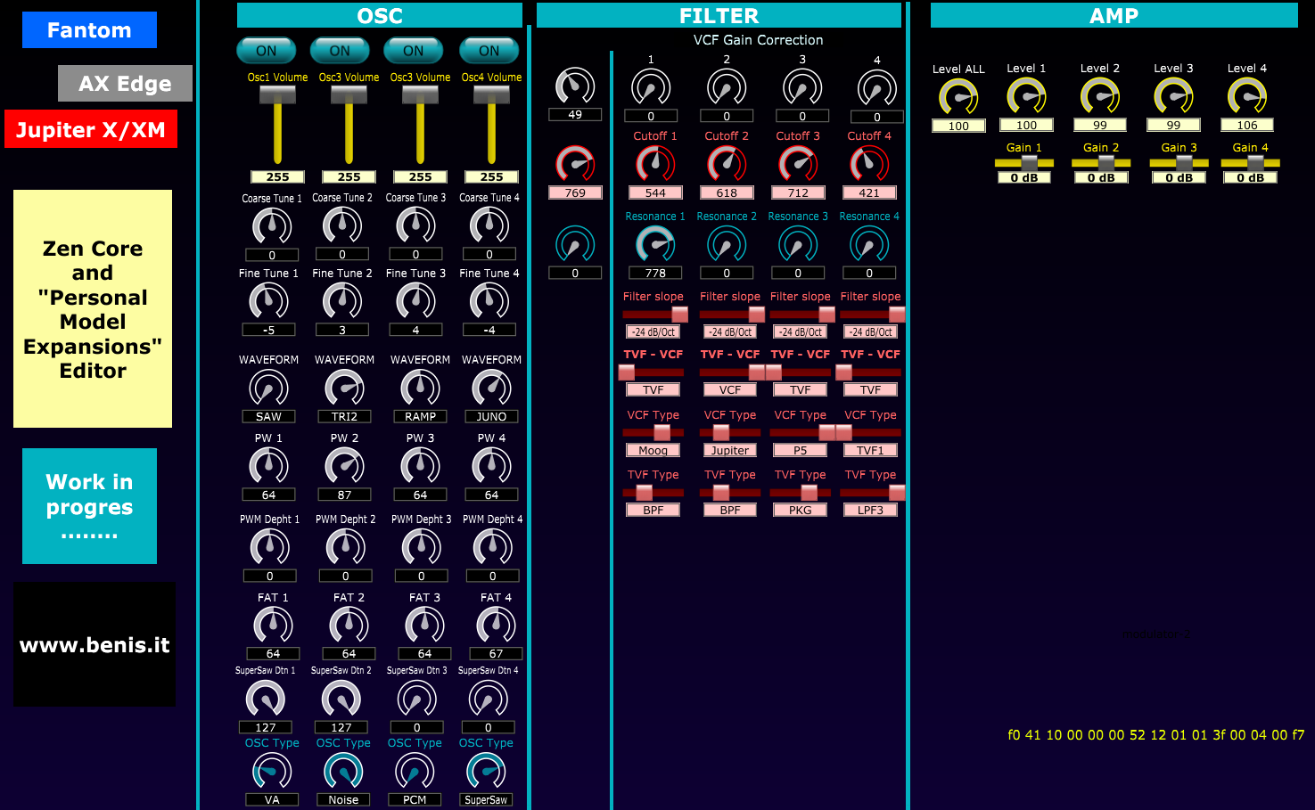Screen dimensions: 1315x810
Task: Select the WAVEFORM knob showing SAW
Action: click(268, 389)
